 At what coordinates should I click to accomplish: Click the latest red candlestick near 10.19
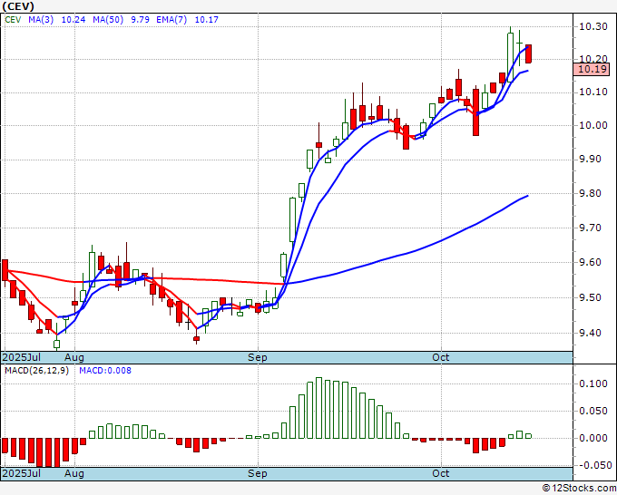point(528,53)
